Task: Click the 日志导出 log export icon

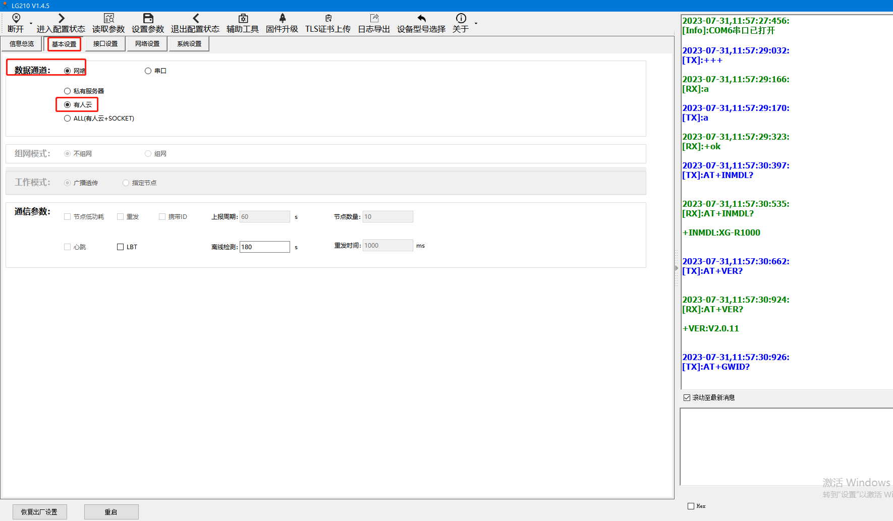Action: point(374,19)
